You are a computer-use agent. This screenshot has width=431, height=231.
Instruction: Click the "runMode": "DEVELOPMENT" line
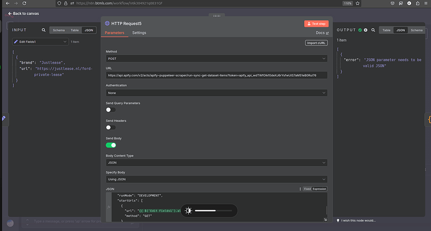coord(140,195)
